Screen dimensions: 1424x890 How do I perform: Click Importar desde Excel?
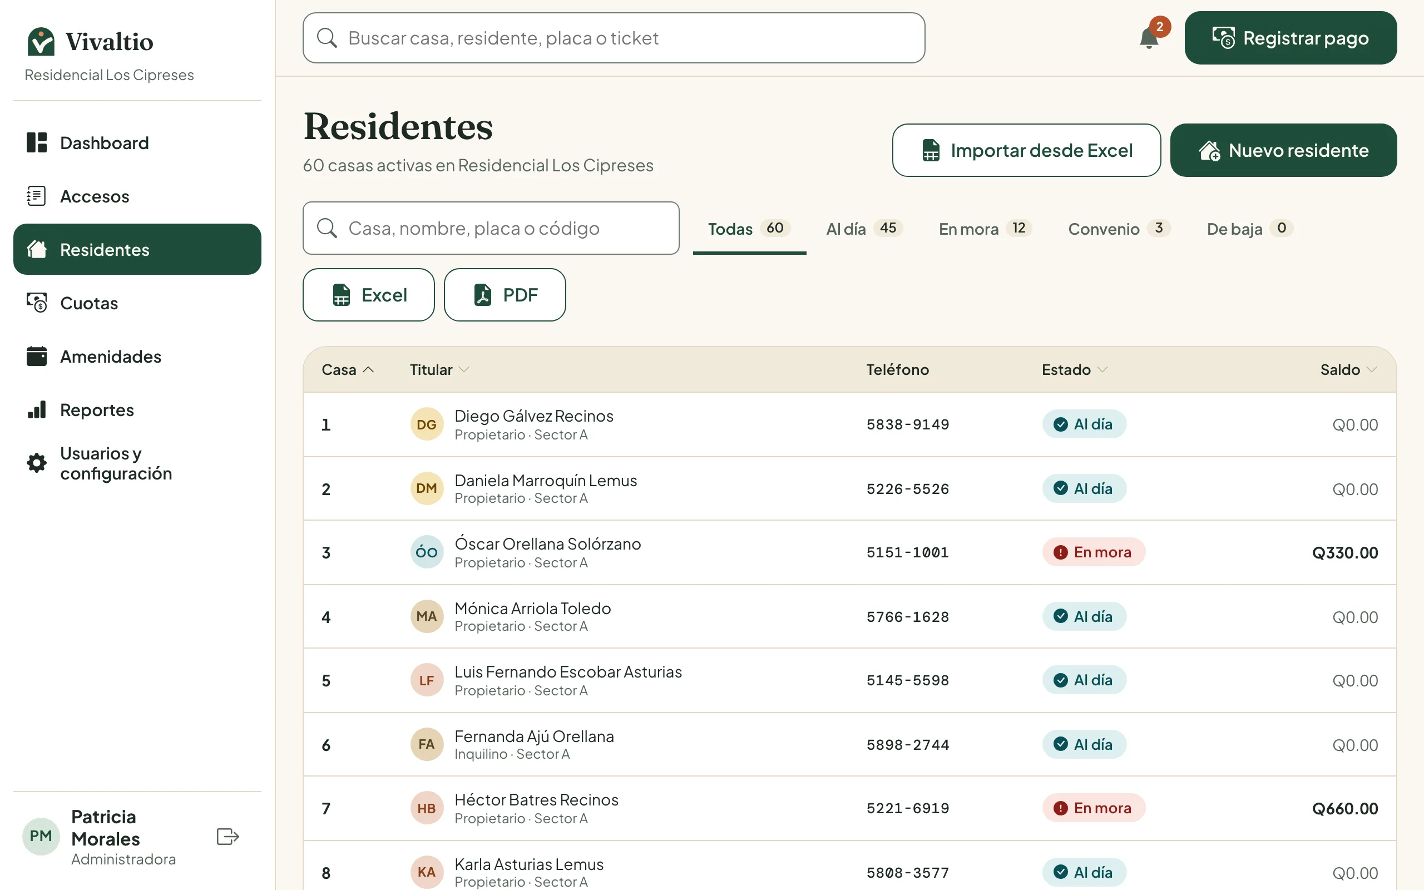(x=1026, y=150)
